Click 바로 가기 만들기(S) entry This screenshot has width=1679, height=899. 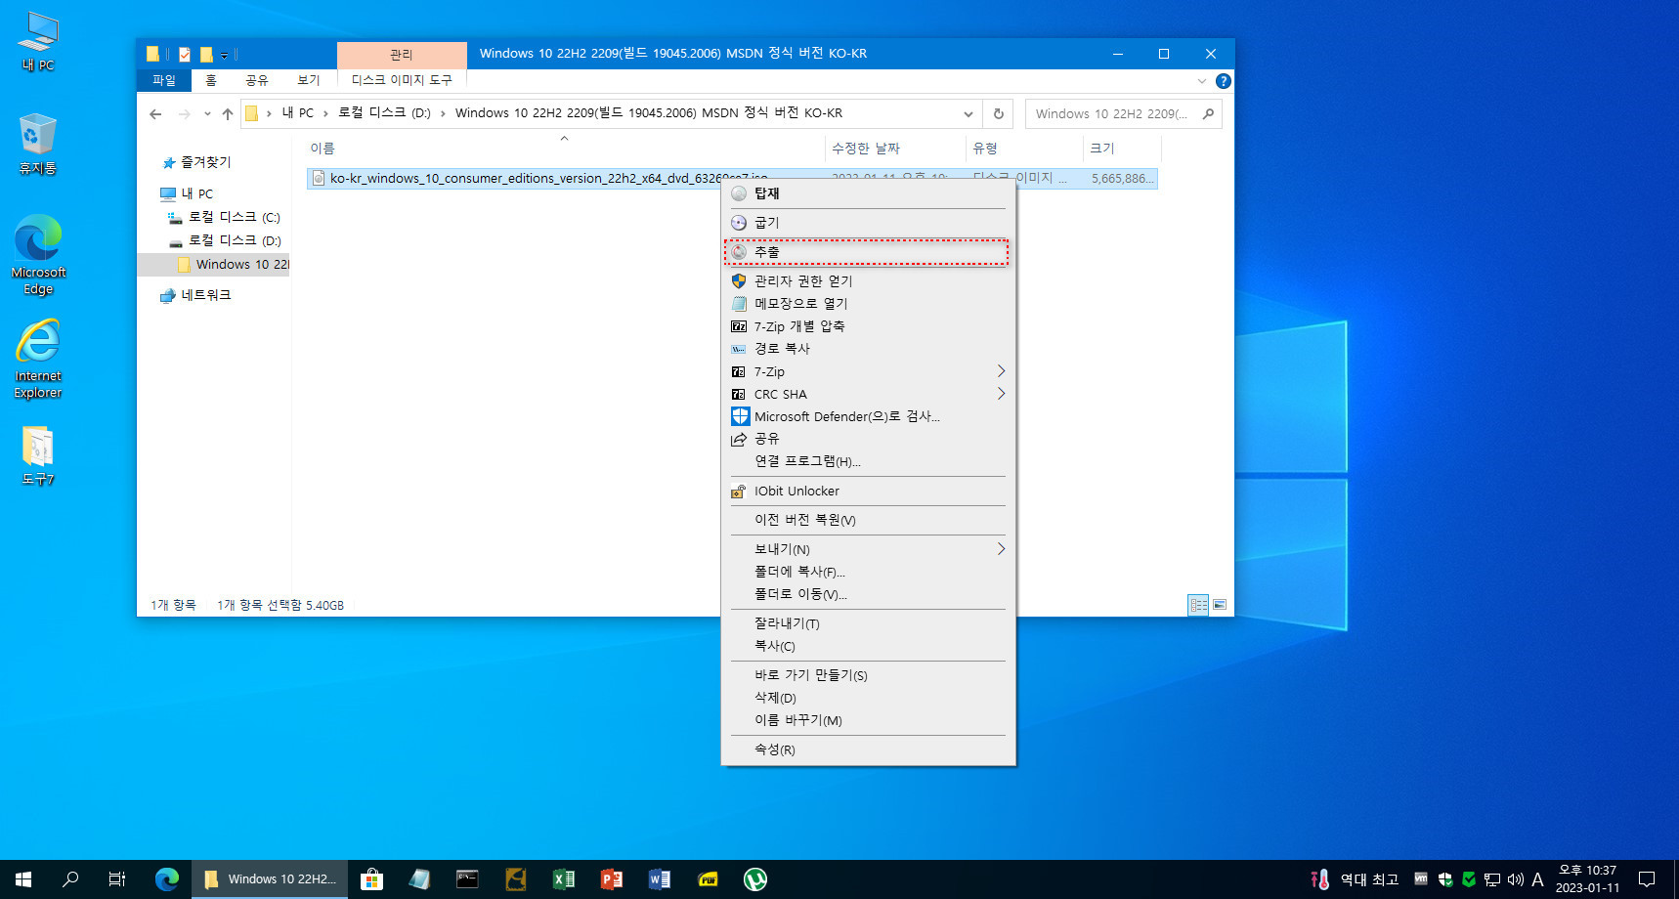coord(868,675)
